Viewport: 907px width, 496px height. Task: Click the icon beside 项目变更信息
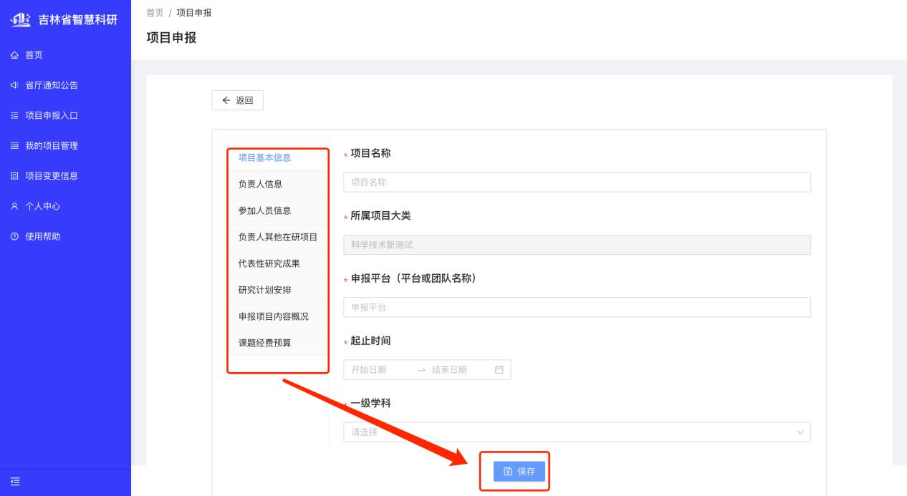click(x=14, y=176)
